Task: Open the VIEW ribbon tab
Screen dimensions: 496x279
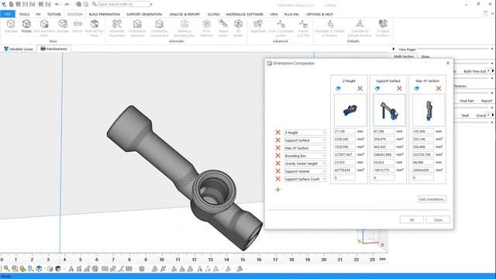Action: click(x=274, y=14)
